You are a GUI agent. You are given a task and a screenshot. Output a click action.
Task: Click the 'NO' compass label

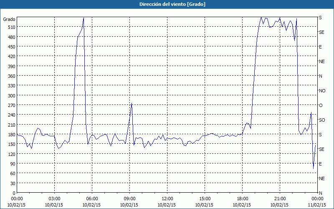point(322,91)
